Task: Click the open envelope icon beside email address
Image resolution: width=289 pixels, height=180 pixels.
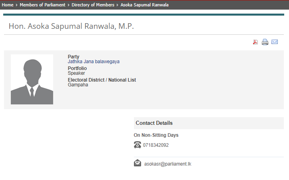Action: 138,163
